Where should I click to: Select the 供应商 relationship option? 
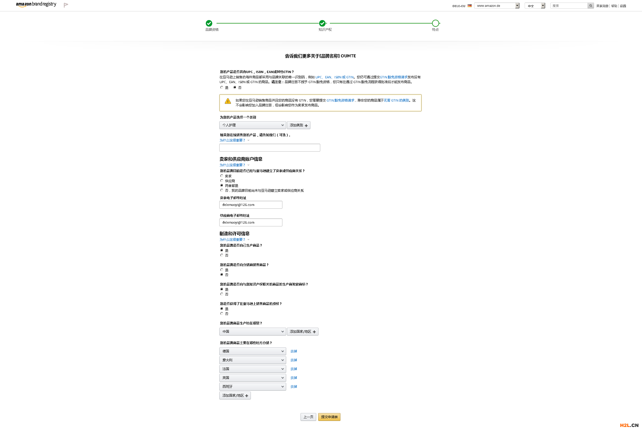222,181
